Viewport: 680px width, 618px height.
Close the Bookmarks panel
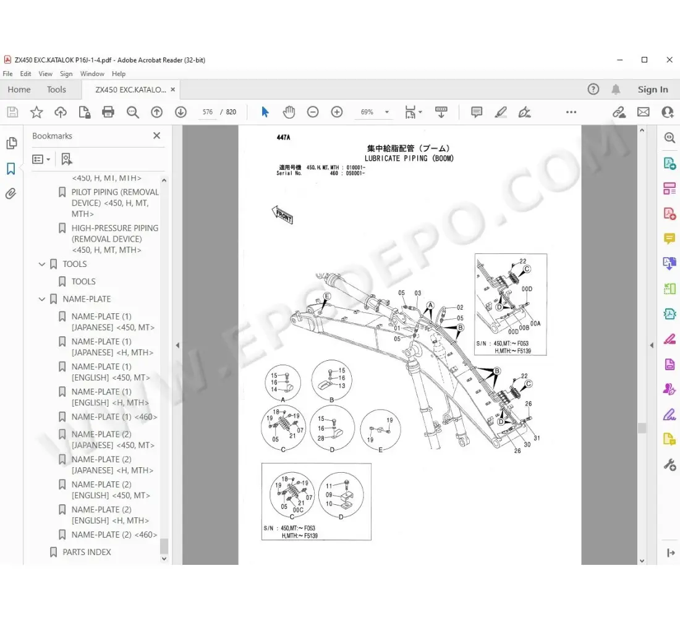click(156, 136)
